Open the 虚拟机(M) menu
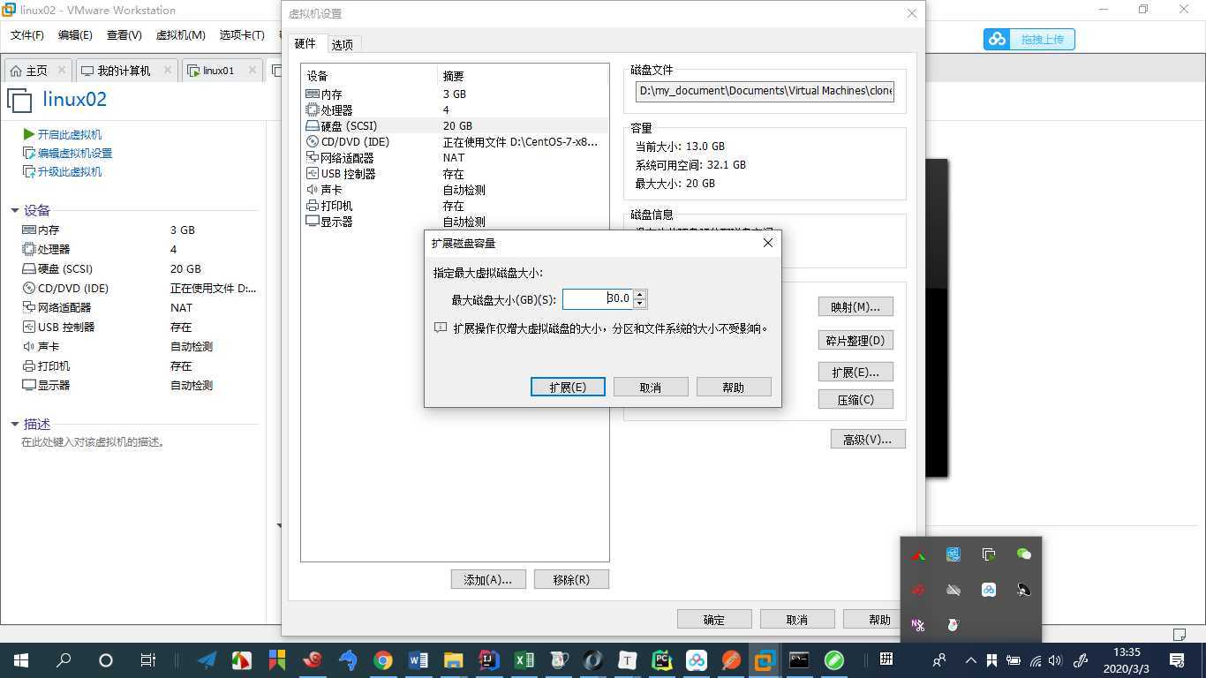Viewport: 1206px width, 678px height. [x=181, y=35]
